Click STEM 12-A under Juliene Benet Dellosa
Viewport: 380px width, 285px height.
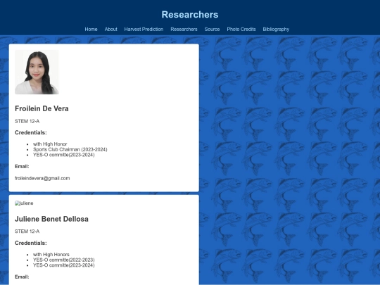[27, 232]
